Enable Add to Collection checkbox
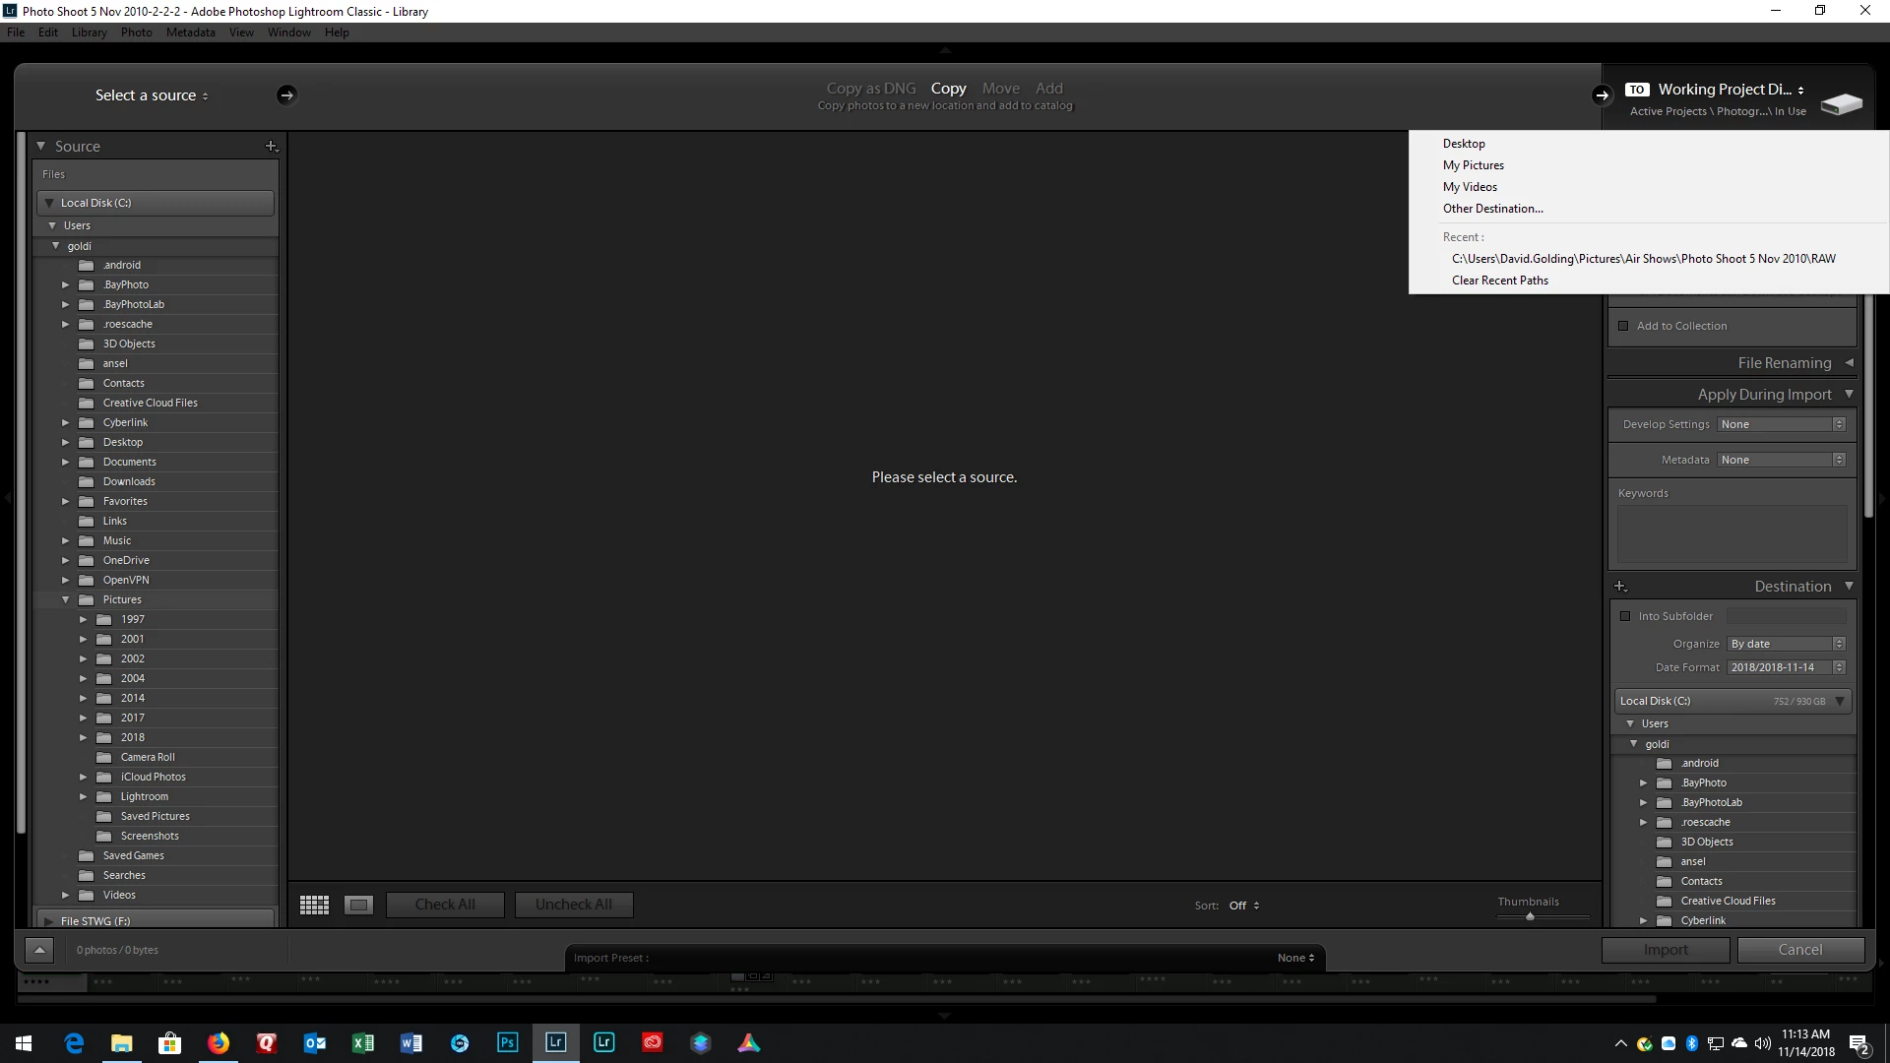This screenshot has height=1063, width=1890. tap(1624, 327)
